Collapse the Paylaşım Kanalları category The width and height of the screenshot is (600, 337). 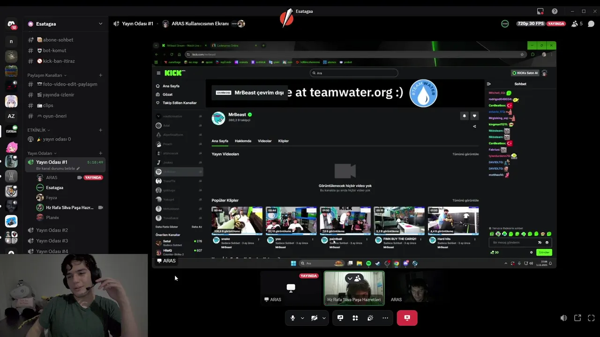47,75
